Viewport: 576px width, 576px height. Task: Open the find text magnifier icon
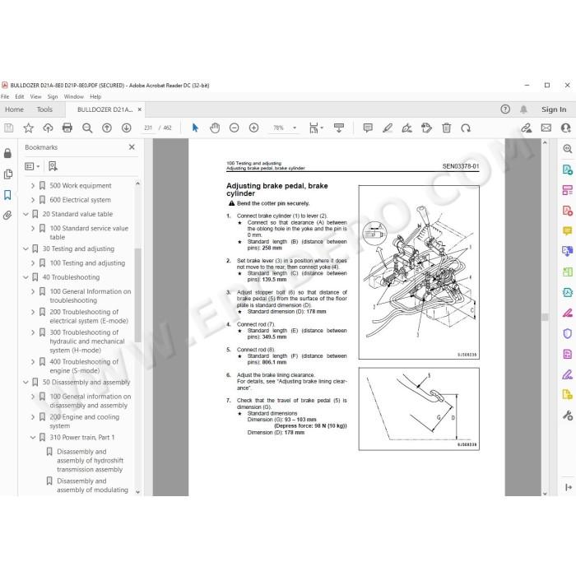coord(87,128)
